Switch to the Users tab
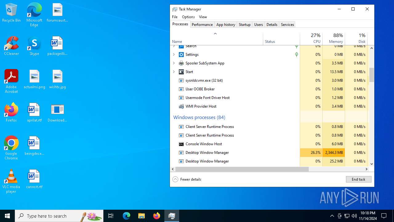394x222 pixels. (259, 25)
